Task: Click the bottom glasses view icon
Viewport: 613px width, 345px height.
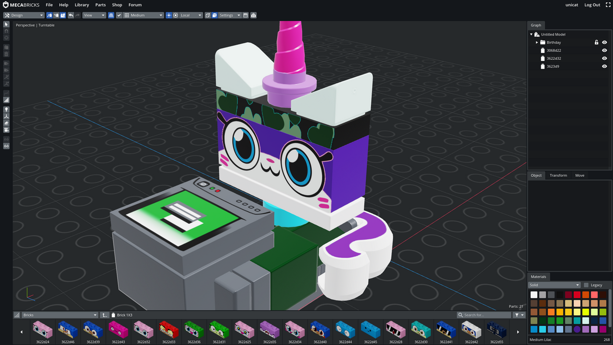Action: [x=6, y=146]
